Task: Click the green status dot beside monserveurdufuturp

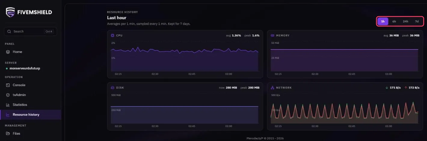Action: [x=7, y=68]
